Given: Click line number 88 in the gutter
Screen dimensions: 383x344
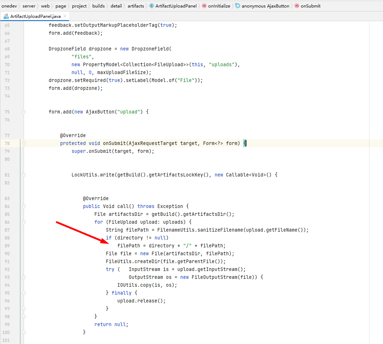Looking at the screenshot, I should 8,238.
